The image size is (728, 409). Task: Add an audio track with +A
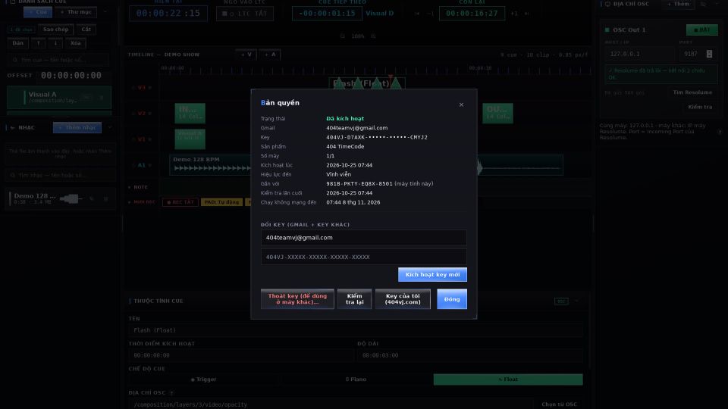pyautogui.click(x=270, y=55)
